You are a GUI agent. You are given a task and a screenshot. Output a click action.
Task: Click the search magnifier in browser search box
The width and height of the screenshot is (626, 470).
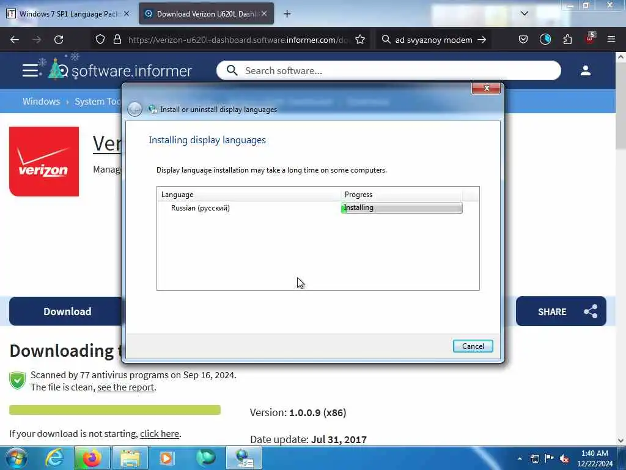[x=386, y=40]
